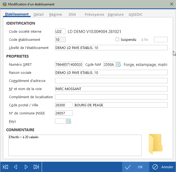Close the Modification d'un établissement window
176x172 pixels.
coord(171,4)
